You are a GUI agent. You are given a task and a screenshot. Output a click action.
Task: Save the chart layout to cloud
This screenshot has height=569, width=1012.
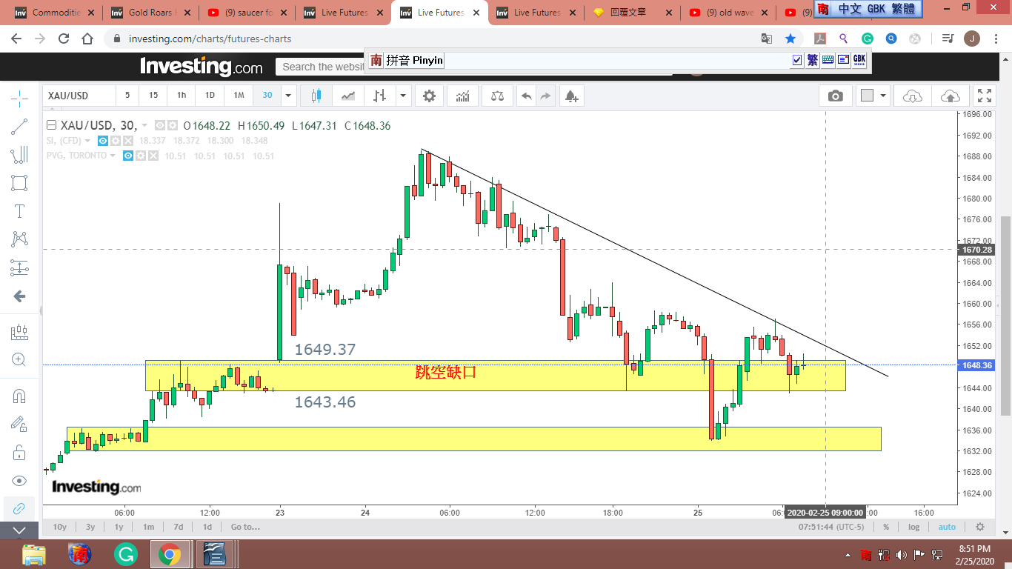point(950,96)
